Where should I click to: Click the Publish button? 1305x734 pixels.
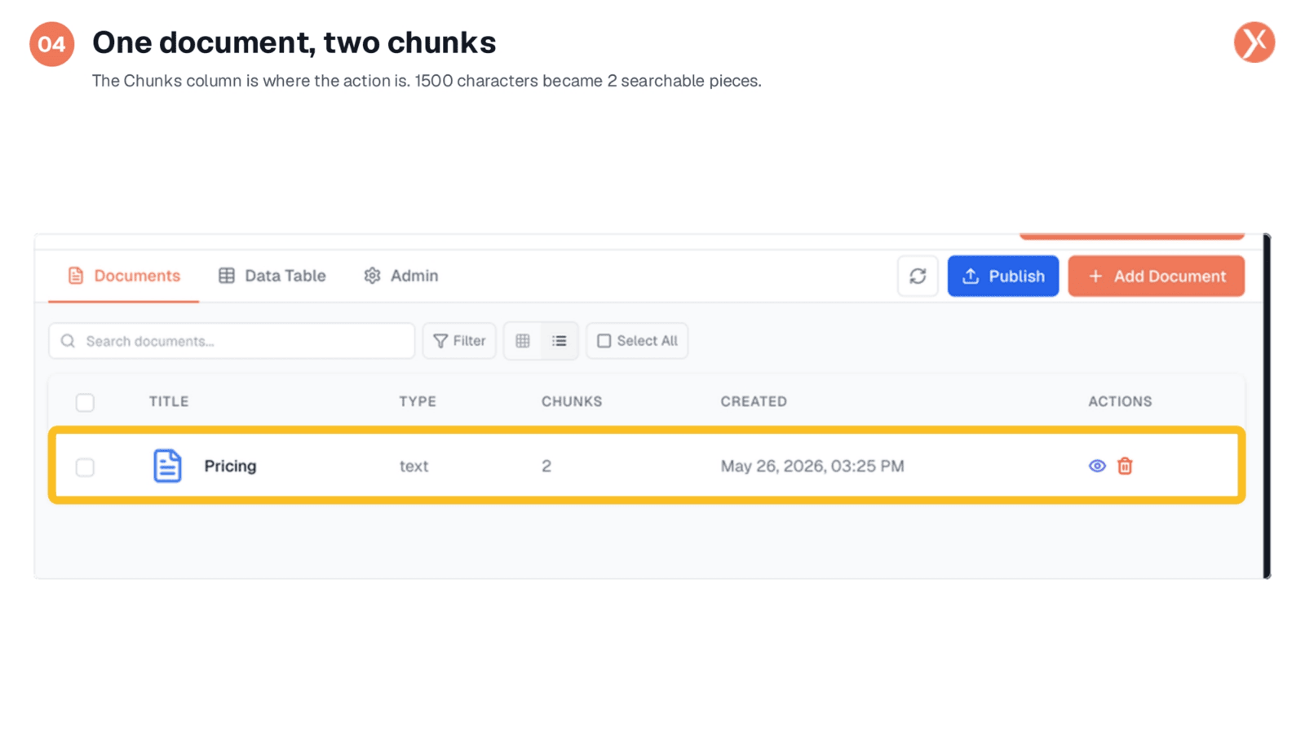click(1003, 276)
